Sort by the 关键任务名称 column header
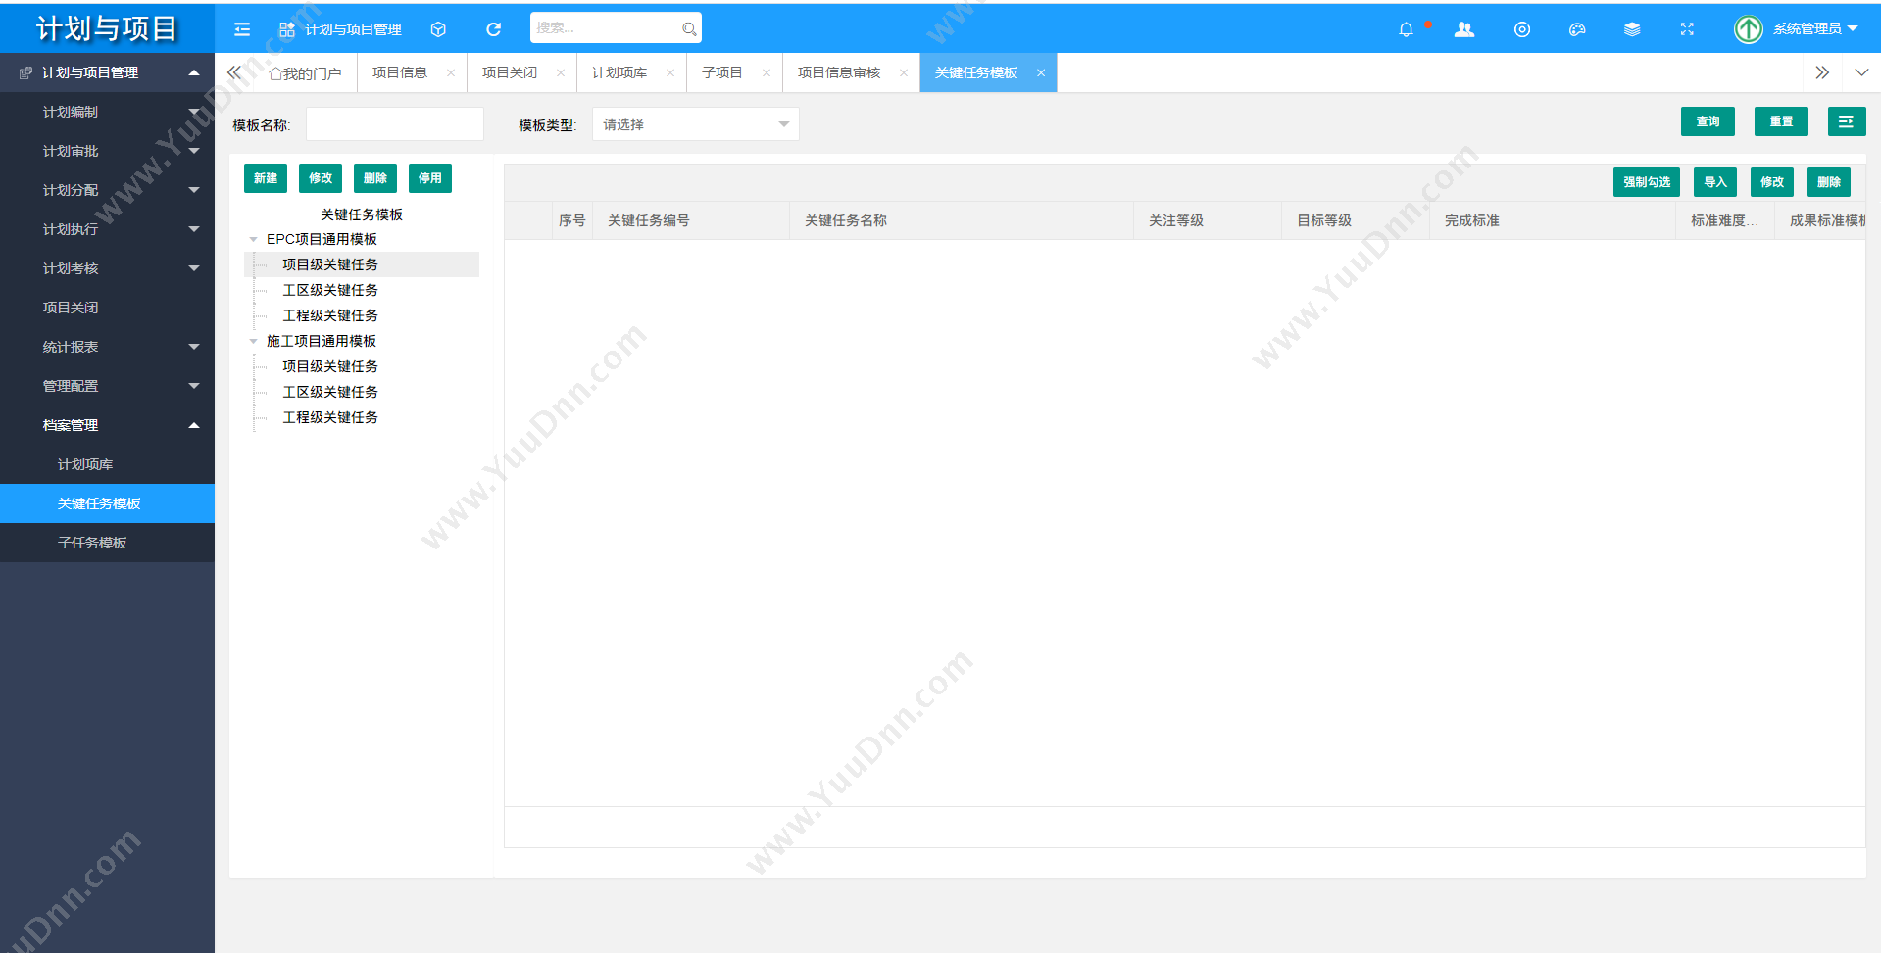The image size is (1881, 953). 961,220
